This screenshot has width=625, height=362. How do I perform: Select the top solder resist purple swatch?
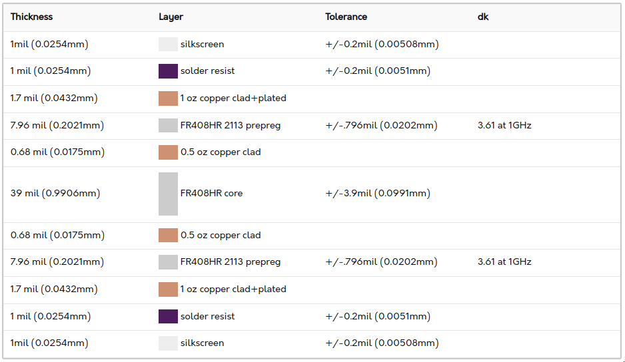[x=168, y=71]
